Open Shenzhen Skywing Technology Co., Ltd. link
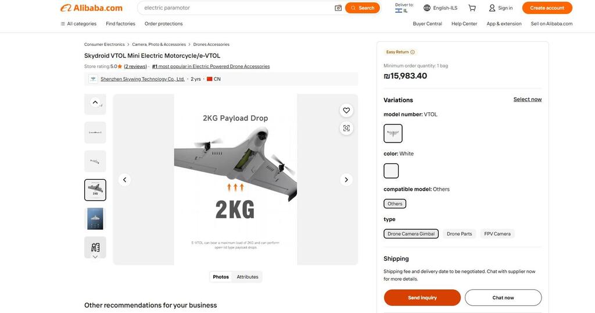The image size is (595, 313). 142,79
